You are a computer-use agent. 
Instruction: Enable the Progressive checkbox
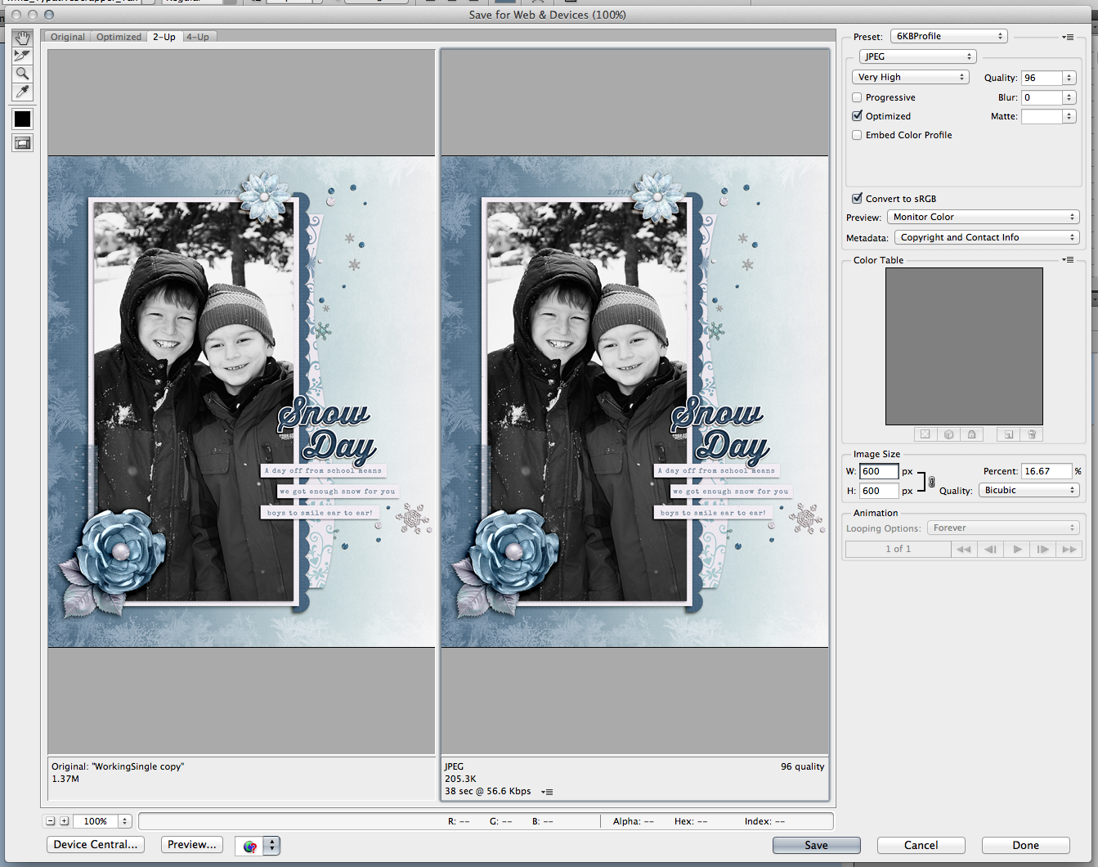[x=857, y=97]
